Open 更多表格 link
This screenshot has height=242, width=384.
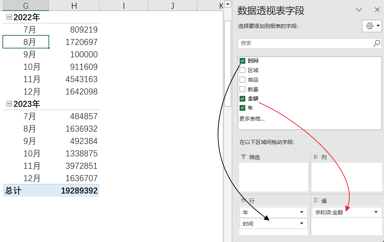coord(252,119)
